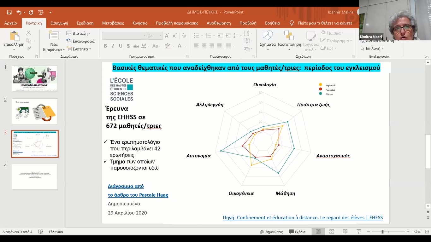Cut selection with the scissors icon
This screenshot has width=431, height=242.
pyautogui.click(x=29, y=33)
